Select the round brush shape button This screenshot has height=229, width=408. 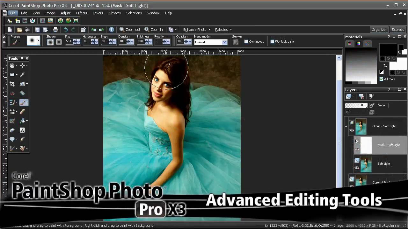click(x=50, y=42)
